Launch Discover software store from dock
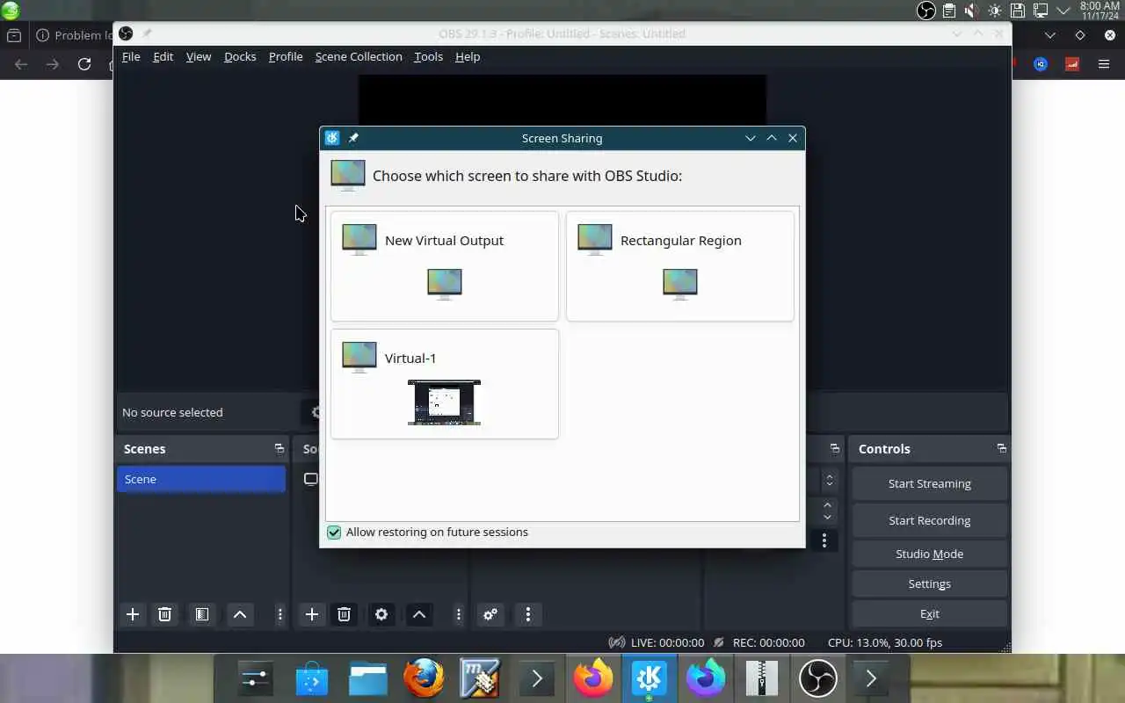1125x703 pixels. click(311, 679)
